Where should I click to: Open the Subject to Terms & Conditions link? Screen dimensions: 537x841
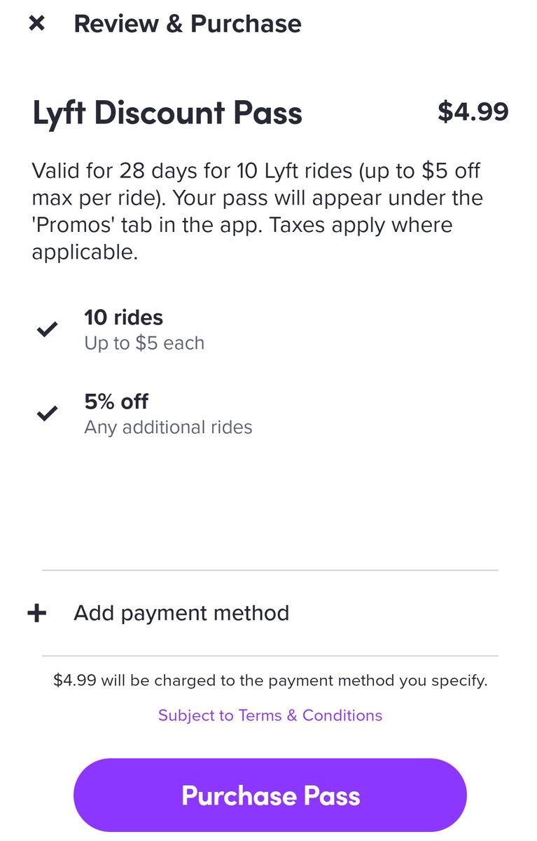pyautogui.click(x=270, y=715)
